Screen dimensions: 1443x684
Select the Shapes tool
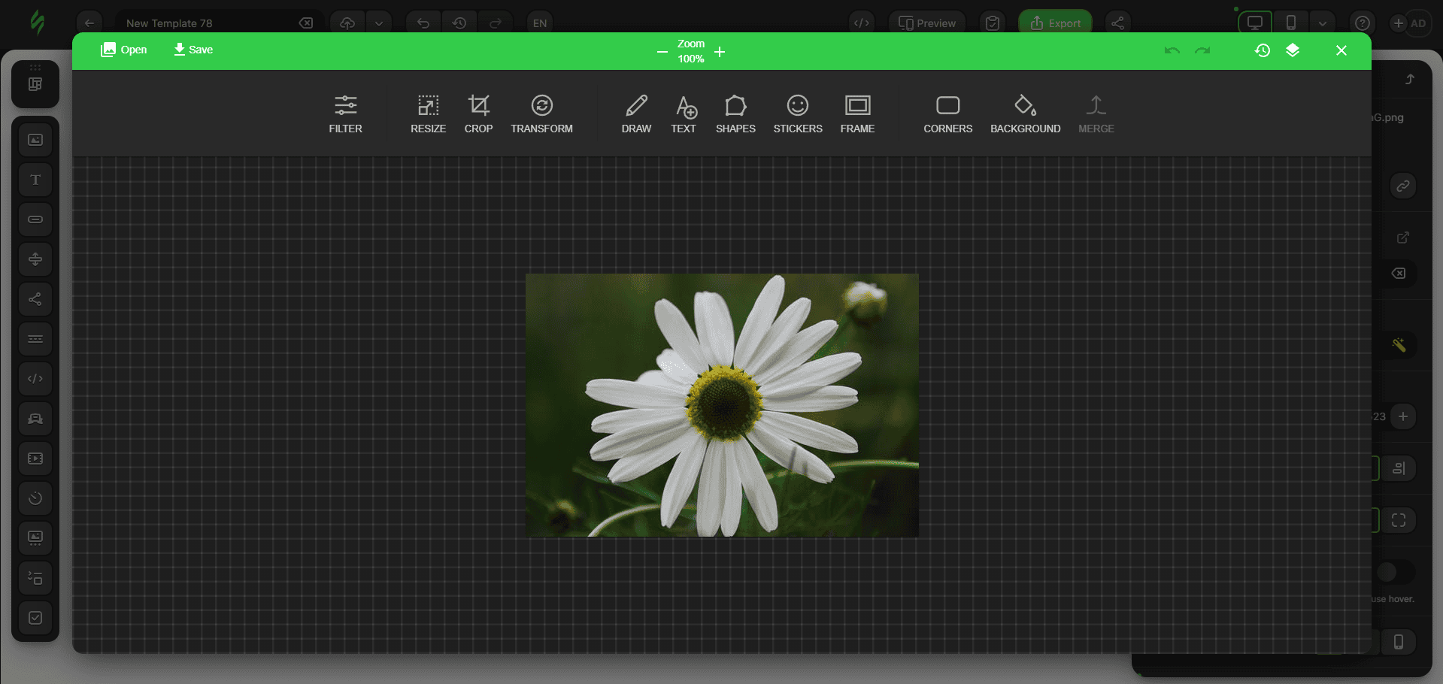[x=735, y=113]
